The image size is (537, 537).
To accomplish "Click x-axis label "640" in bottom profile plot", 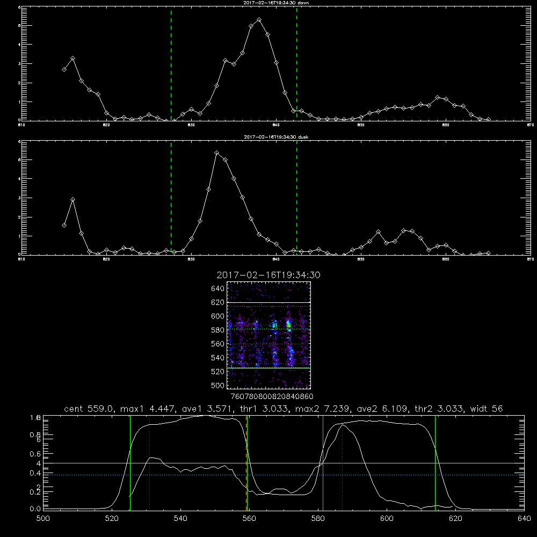I will point(524,519).
